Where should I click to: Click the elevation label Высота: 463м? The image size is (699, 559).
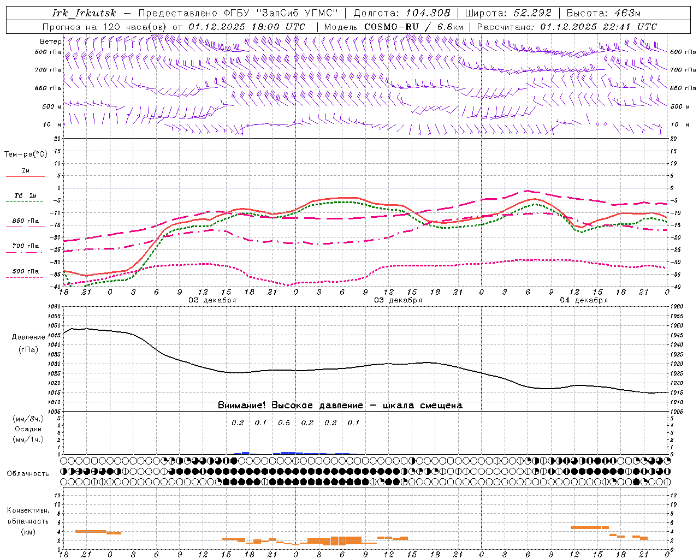click(x=603, y=13)
